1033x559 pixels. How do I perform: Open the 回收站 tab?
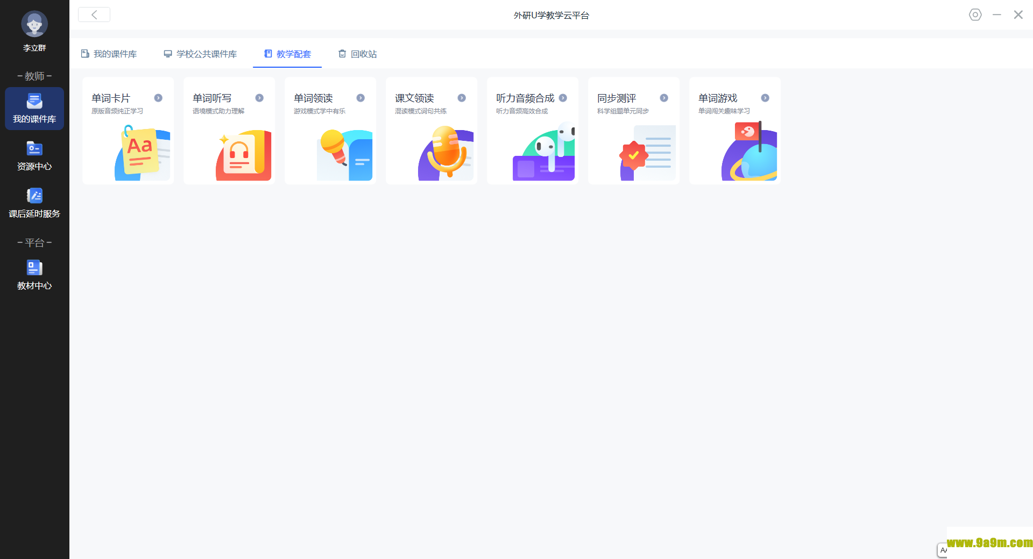click(358, 54)
